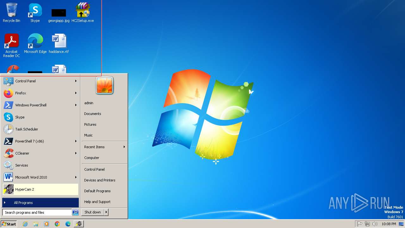Open Task Scheduler from Start menu
This screenshot has height=228, width=405.
tap(40, 129)
